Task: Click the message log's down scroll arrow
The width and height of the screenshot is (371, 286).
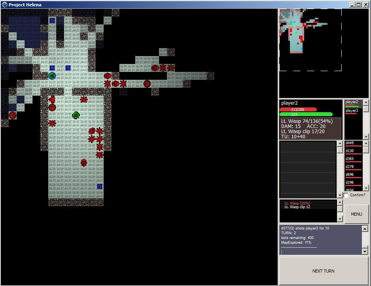Action: coord(365,252)
